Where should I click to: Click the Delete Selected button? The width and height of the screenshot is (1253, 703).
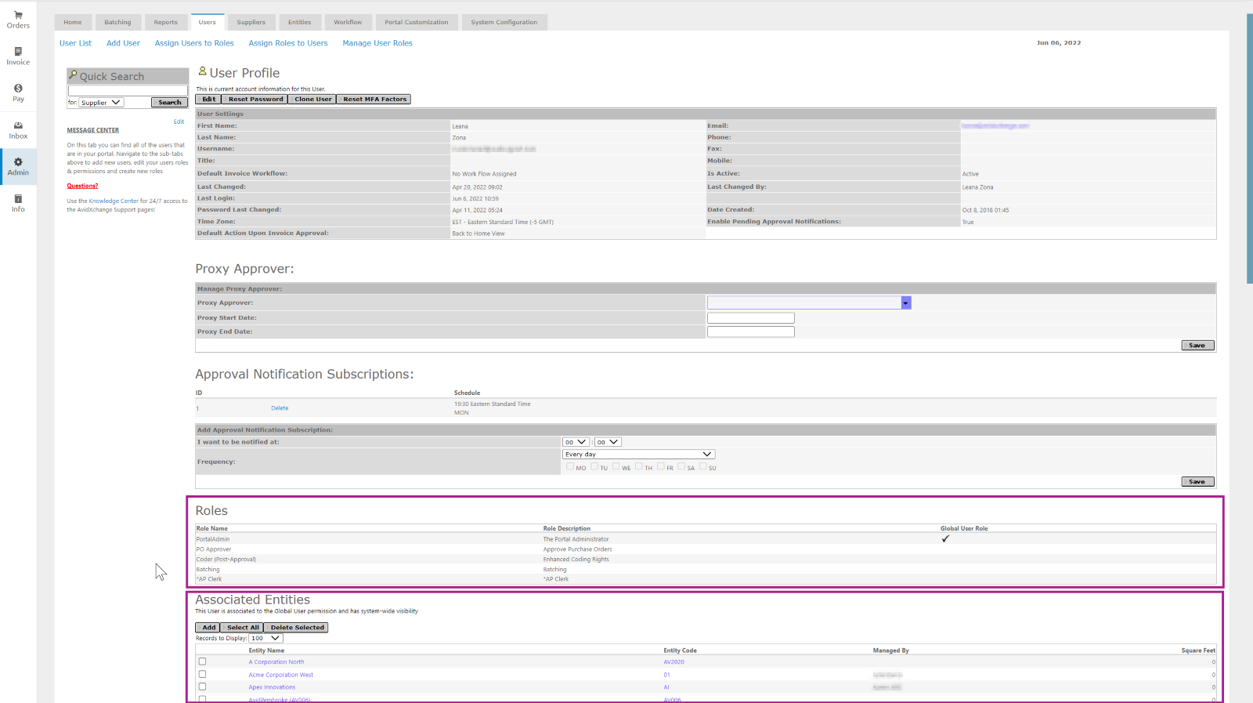pyautogui.click(x=297, y=628)
